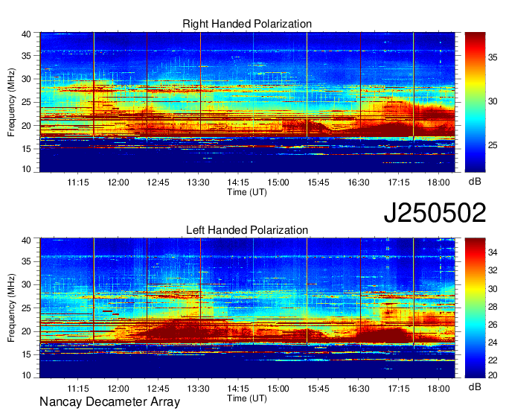
Task: Click the 13:30 time tick of the Right Handed plot
Action: click(198, 182)
